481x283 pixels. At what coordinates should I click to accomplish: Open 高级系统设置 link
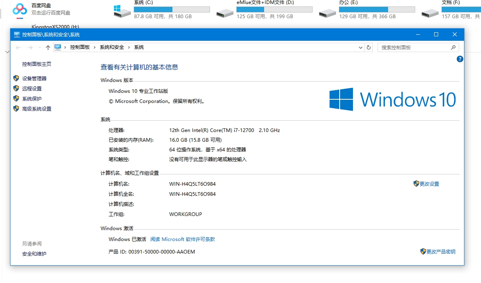[36, 109]
